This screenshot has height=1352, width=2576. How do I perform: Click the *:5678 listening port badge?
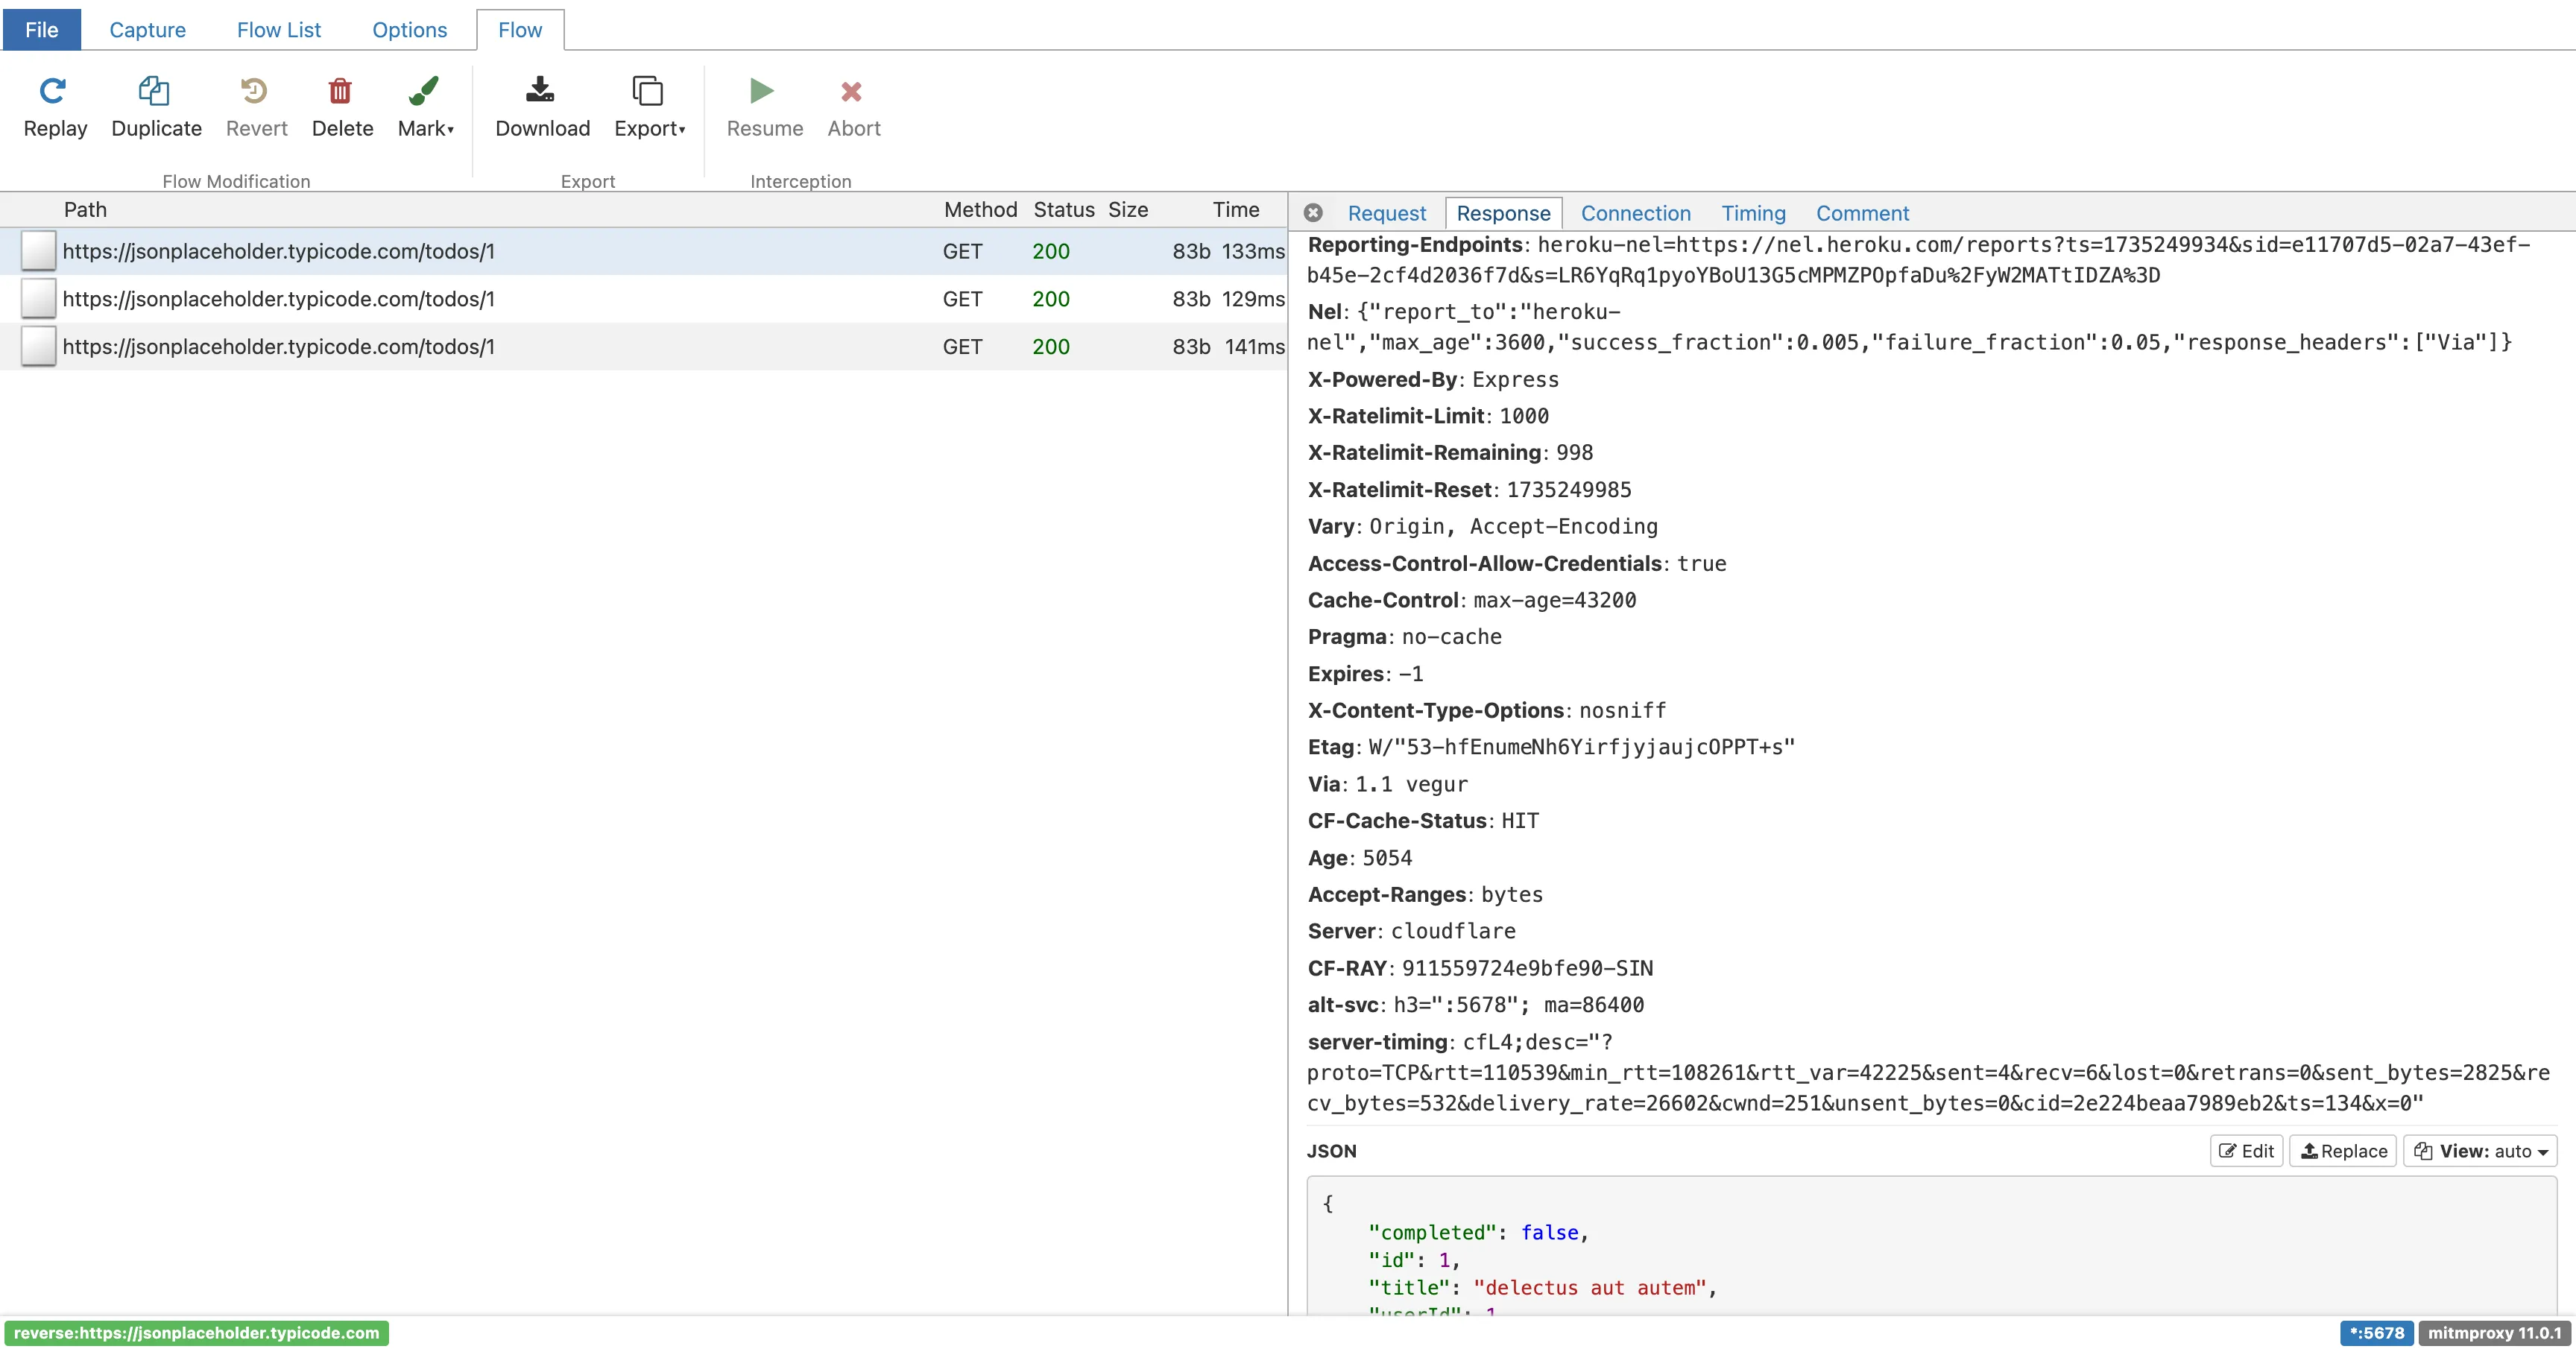2376,1333
